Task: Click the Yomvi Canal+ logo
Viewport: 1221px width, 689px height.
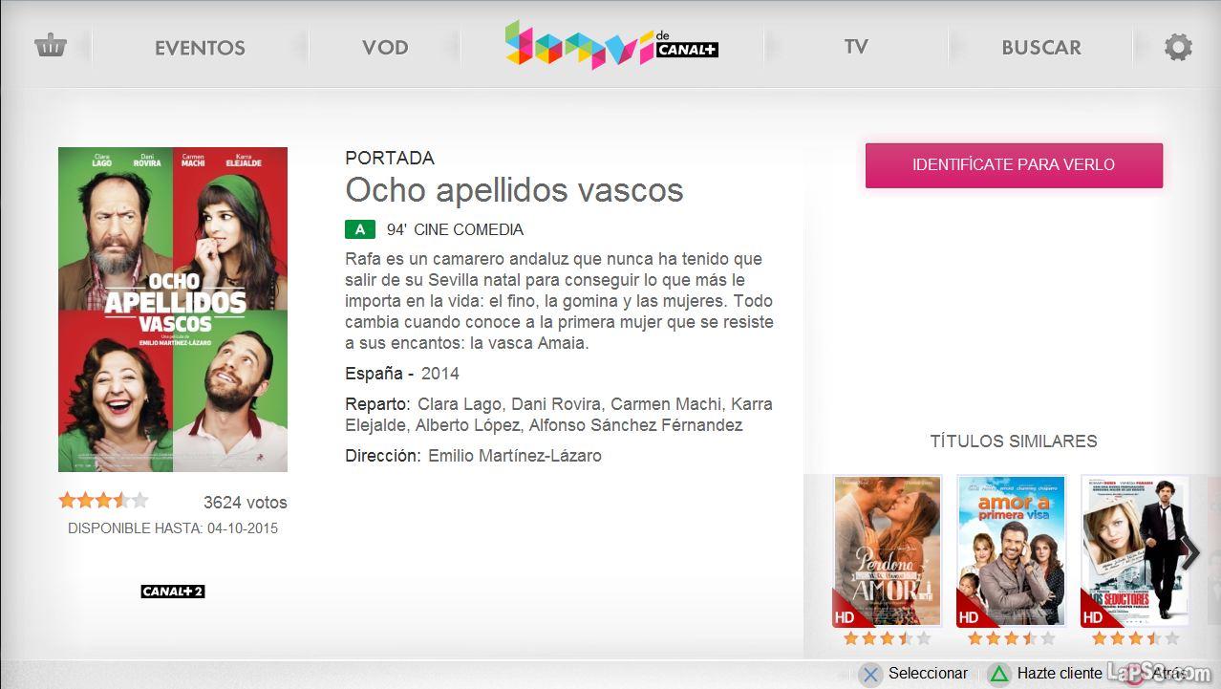Action: (611, 45)
